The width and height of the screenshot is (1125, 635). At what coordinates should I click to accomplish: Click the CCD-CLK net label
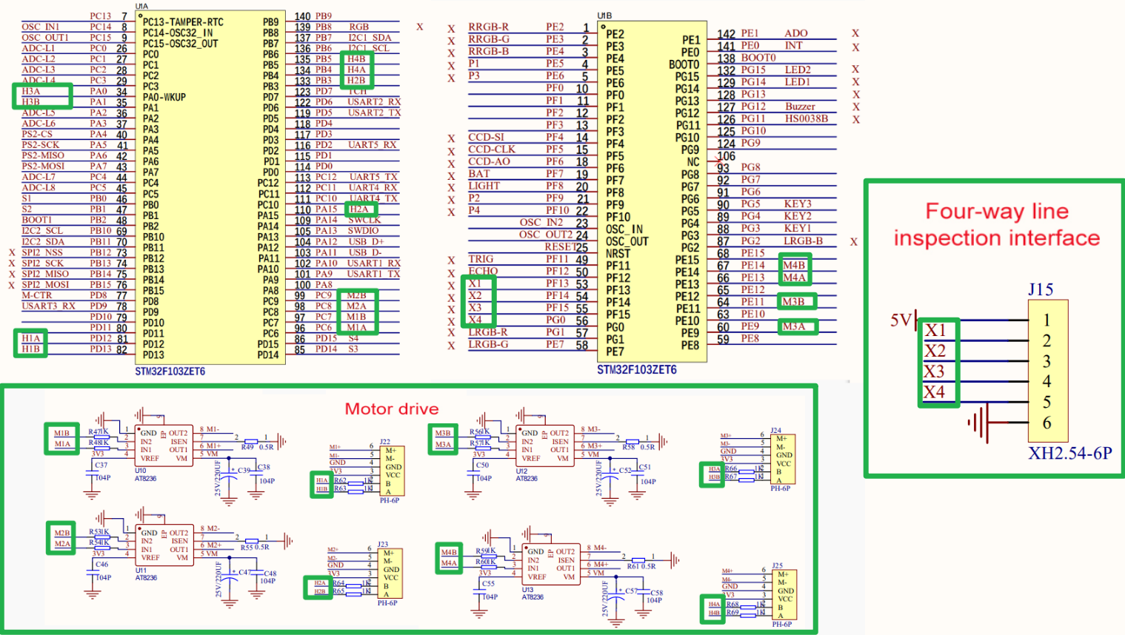(x=492, y=149)
